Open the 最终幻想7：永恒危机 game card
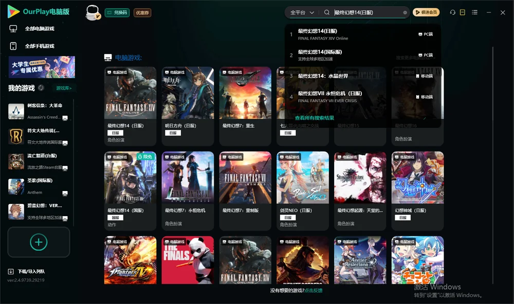This screenshot has width=514, height=304. (188, 191)
